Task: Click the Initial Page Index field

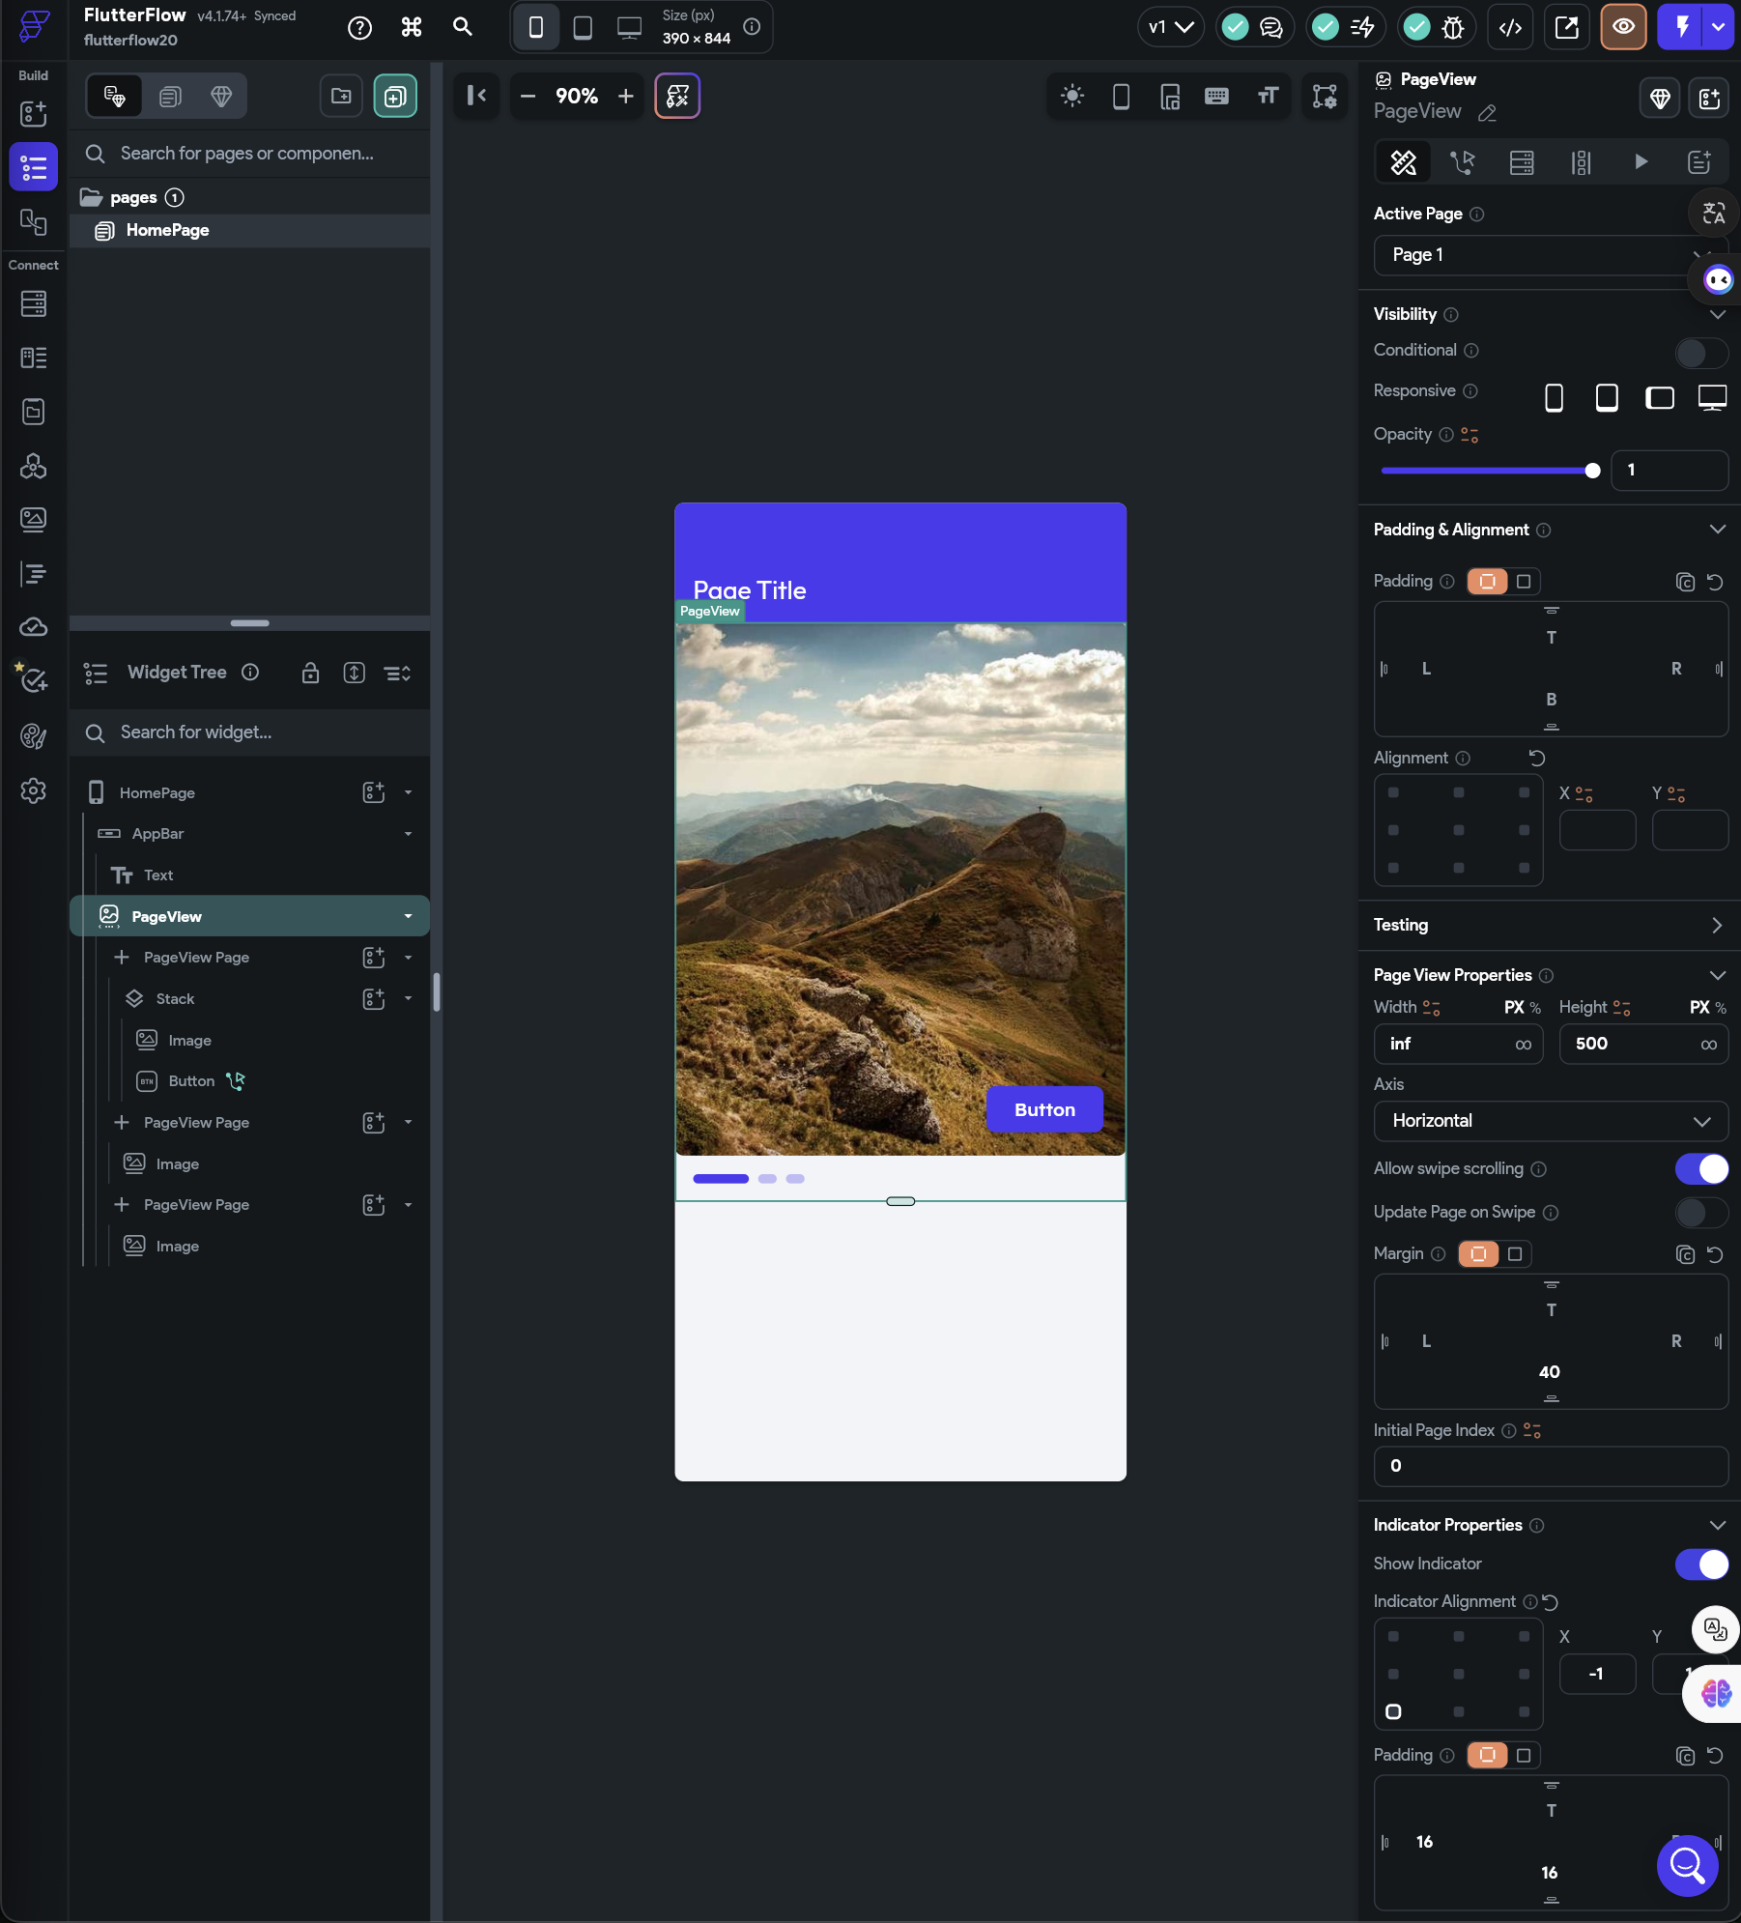Action: pos(1551,1466)
